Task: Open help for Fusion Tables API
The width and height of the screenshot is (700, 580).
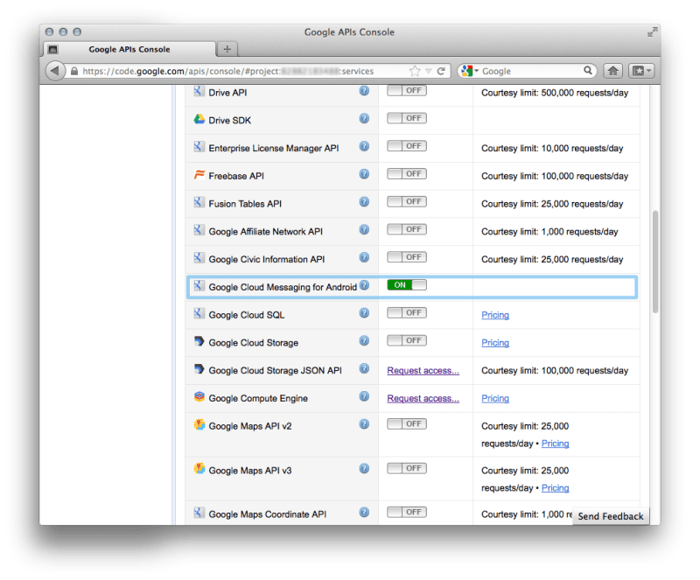Action: (364, 201)
